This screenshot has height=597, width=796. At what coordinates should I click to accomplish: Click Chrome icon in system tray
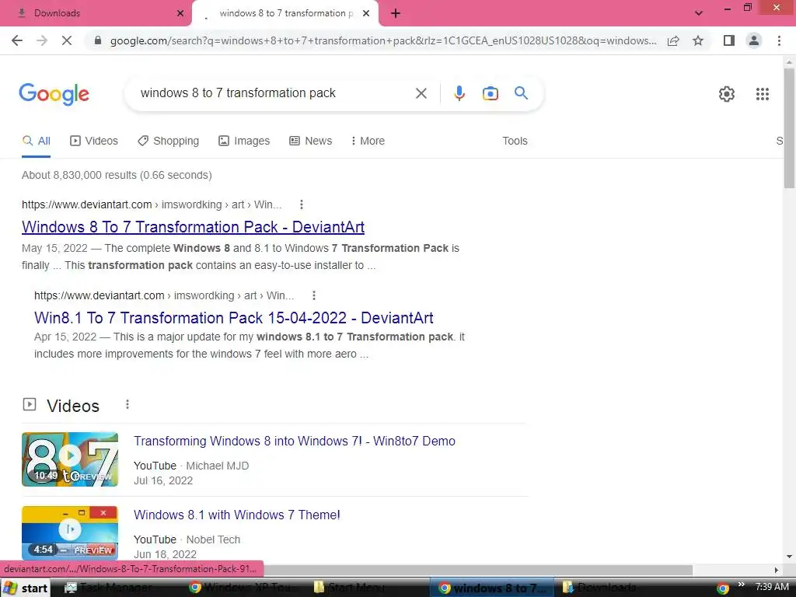723,589
